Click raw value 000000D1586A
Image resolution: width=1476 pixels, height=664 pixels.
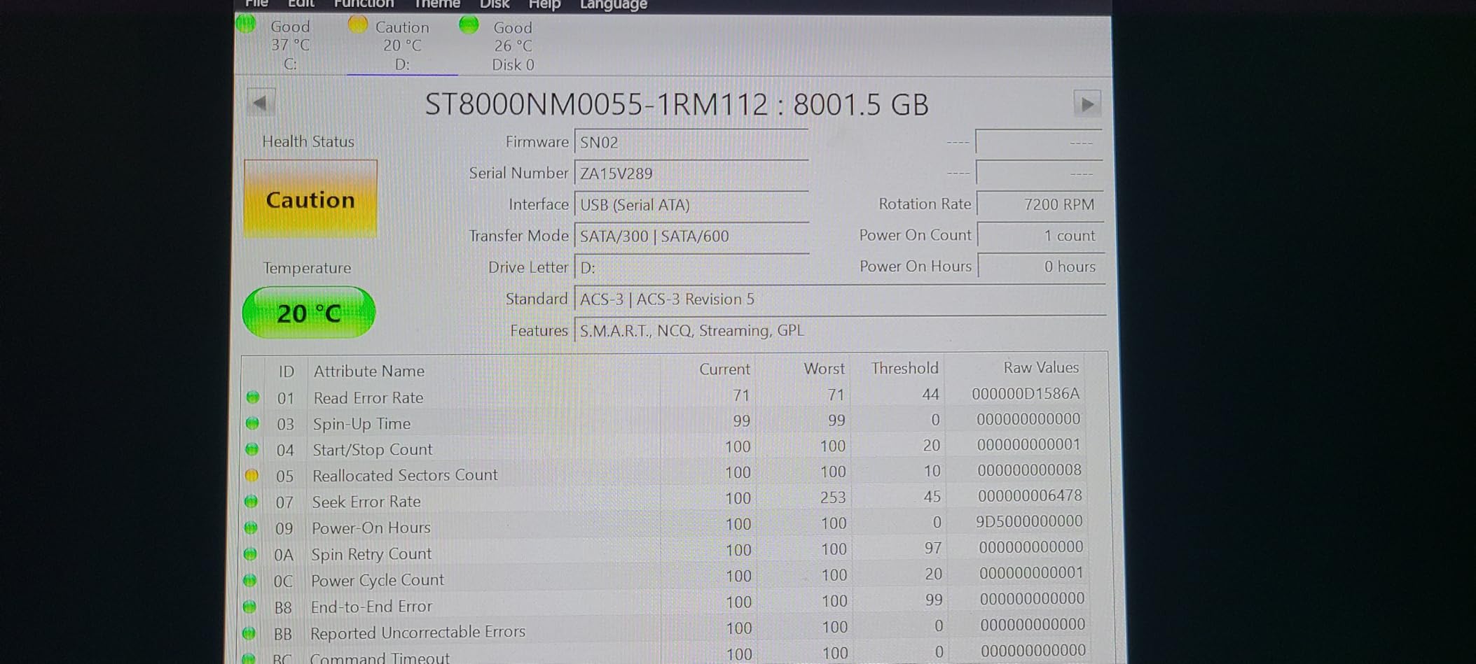pyautogui.click(x=1026, y=394)
